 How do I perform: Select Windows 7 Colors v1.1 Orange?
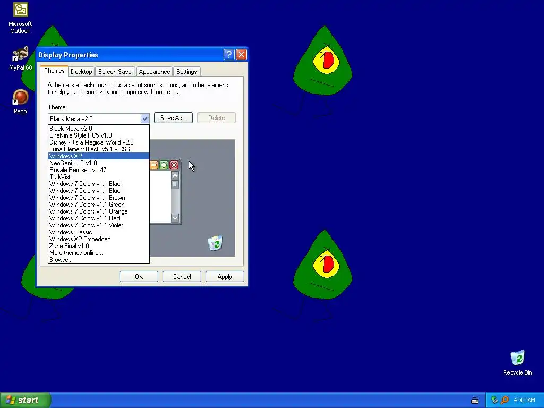(x=98, y=211)
